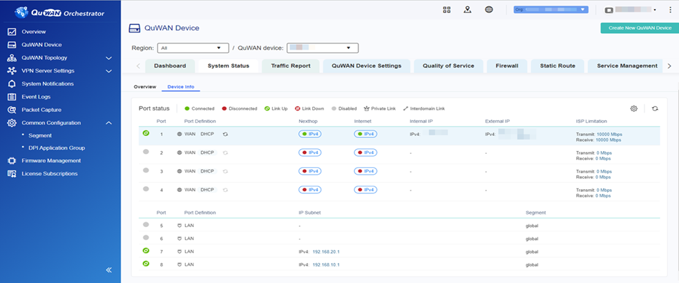This screenshot has width=679, height=283.
Task: Open DPI Application Group menu item
Action: 57,148
